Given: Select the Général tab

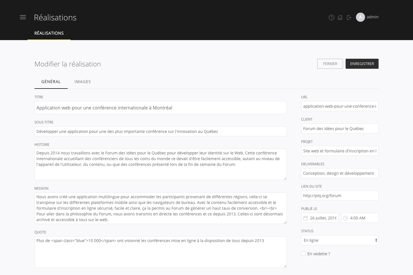Looking at the screenshot, I should (x=51, y=82).
